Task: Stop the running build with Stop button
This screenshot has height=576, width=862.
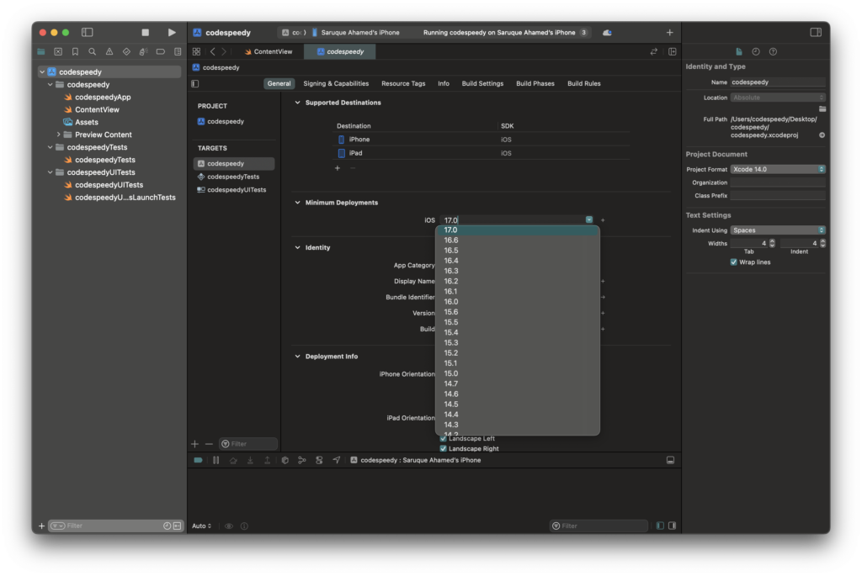Action: [x=145, y=33]
